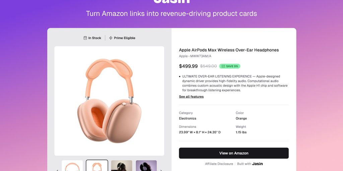This screenshot has width=343, height=171.
Task: Click the In Stock shopping bag icon
Action: tap(85, 38)
